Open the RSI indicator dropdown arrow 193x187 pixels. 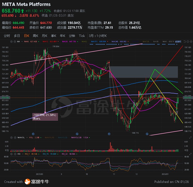click(x=23, y=154)
